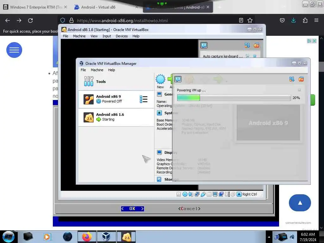
Task: Open Help menu in Android x86 1.6 window
Action: 136,36
